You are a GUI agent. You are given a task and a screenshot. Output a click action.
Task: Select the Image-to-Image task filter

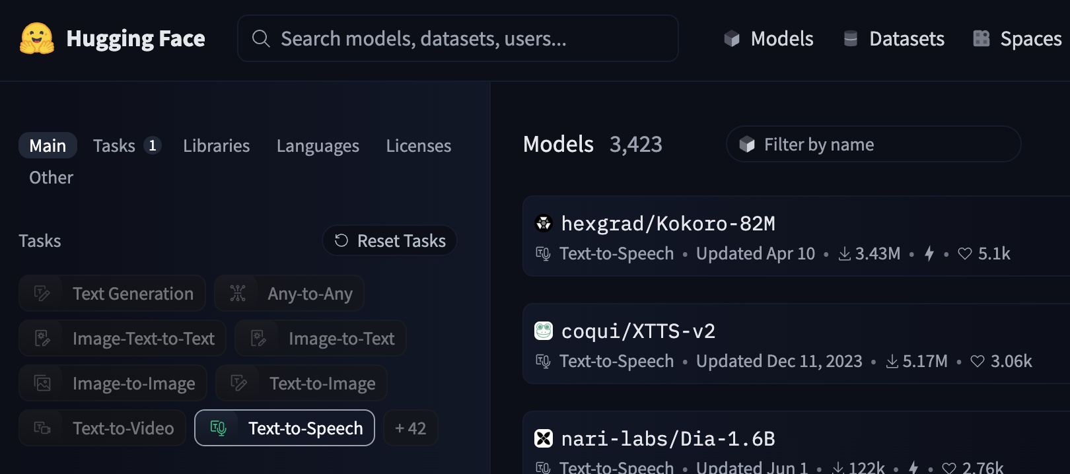113,384
